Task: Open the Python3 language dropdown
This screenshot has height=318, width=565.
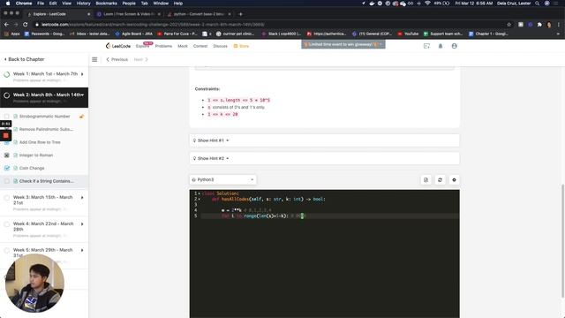Action: click(x=223, y=179)
